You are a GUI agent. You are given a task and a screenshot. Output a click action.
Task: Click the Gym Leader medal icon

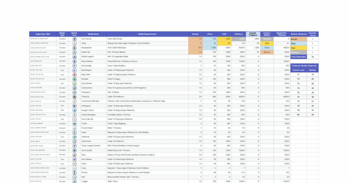(x=74, y=150)
